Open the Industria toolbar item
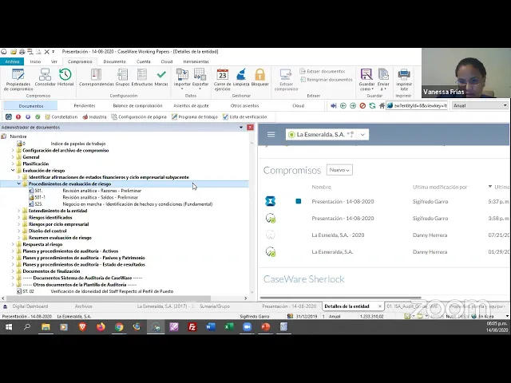The image size is (511, 383). pos(94,117)
